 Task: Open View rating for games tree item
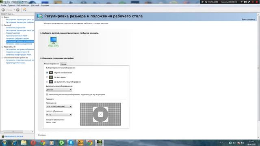pyautogui.click(x=15, y=63)
